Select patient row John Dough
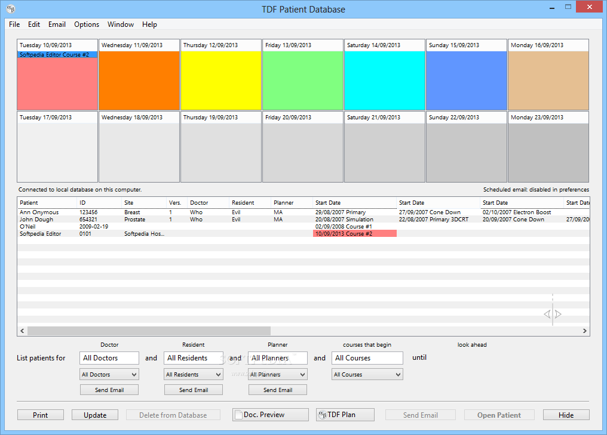 click(x=303, y=219)
